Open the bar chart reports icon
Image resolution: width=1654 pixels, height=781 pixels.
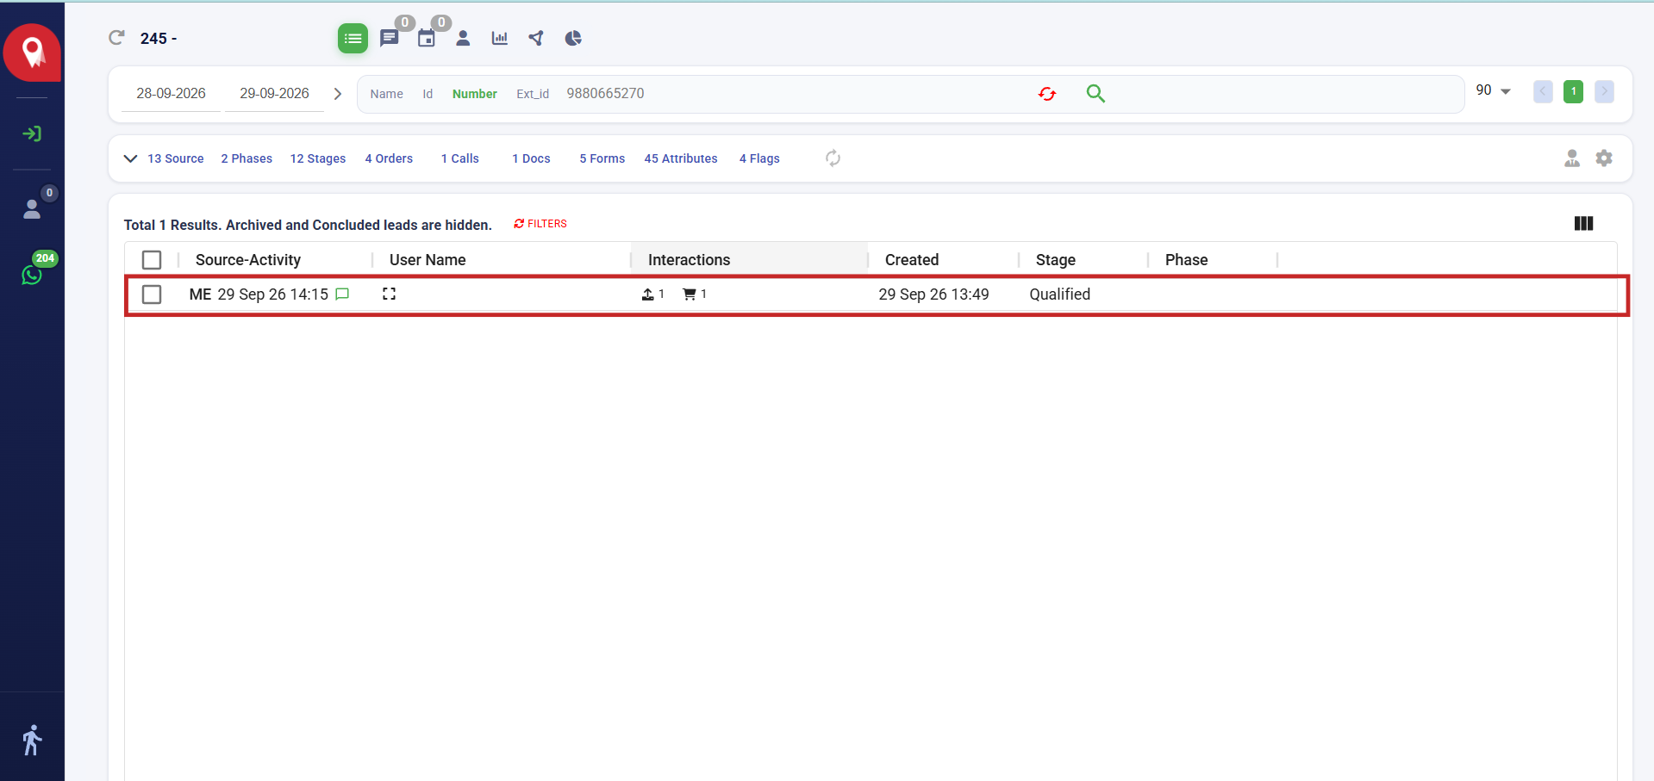click(500, 38)
